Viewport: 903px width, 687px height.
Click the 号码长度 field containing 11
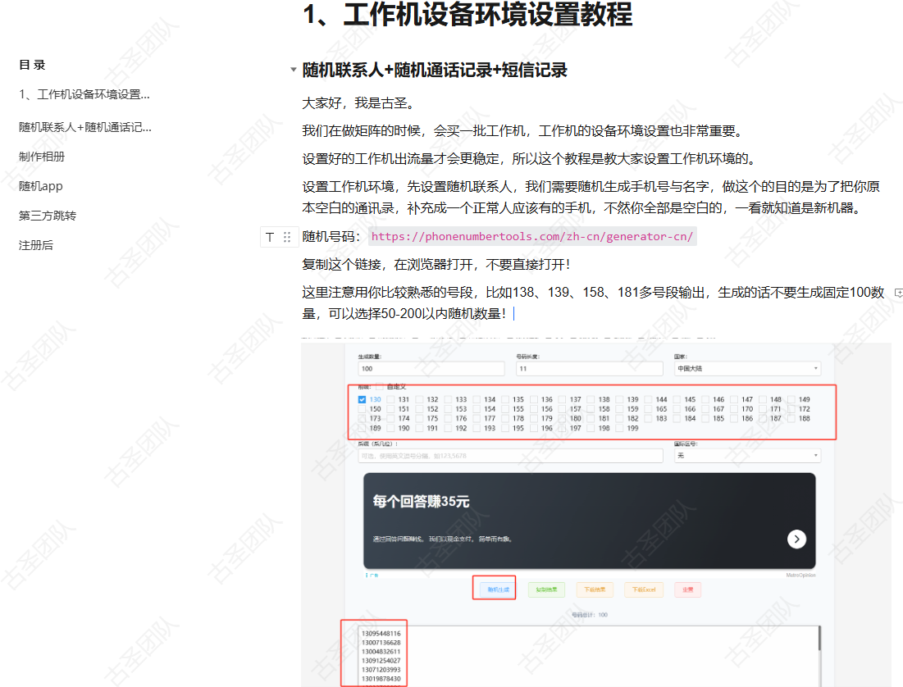tap(590, 369)
